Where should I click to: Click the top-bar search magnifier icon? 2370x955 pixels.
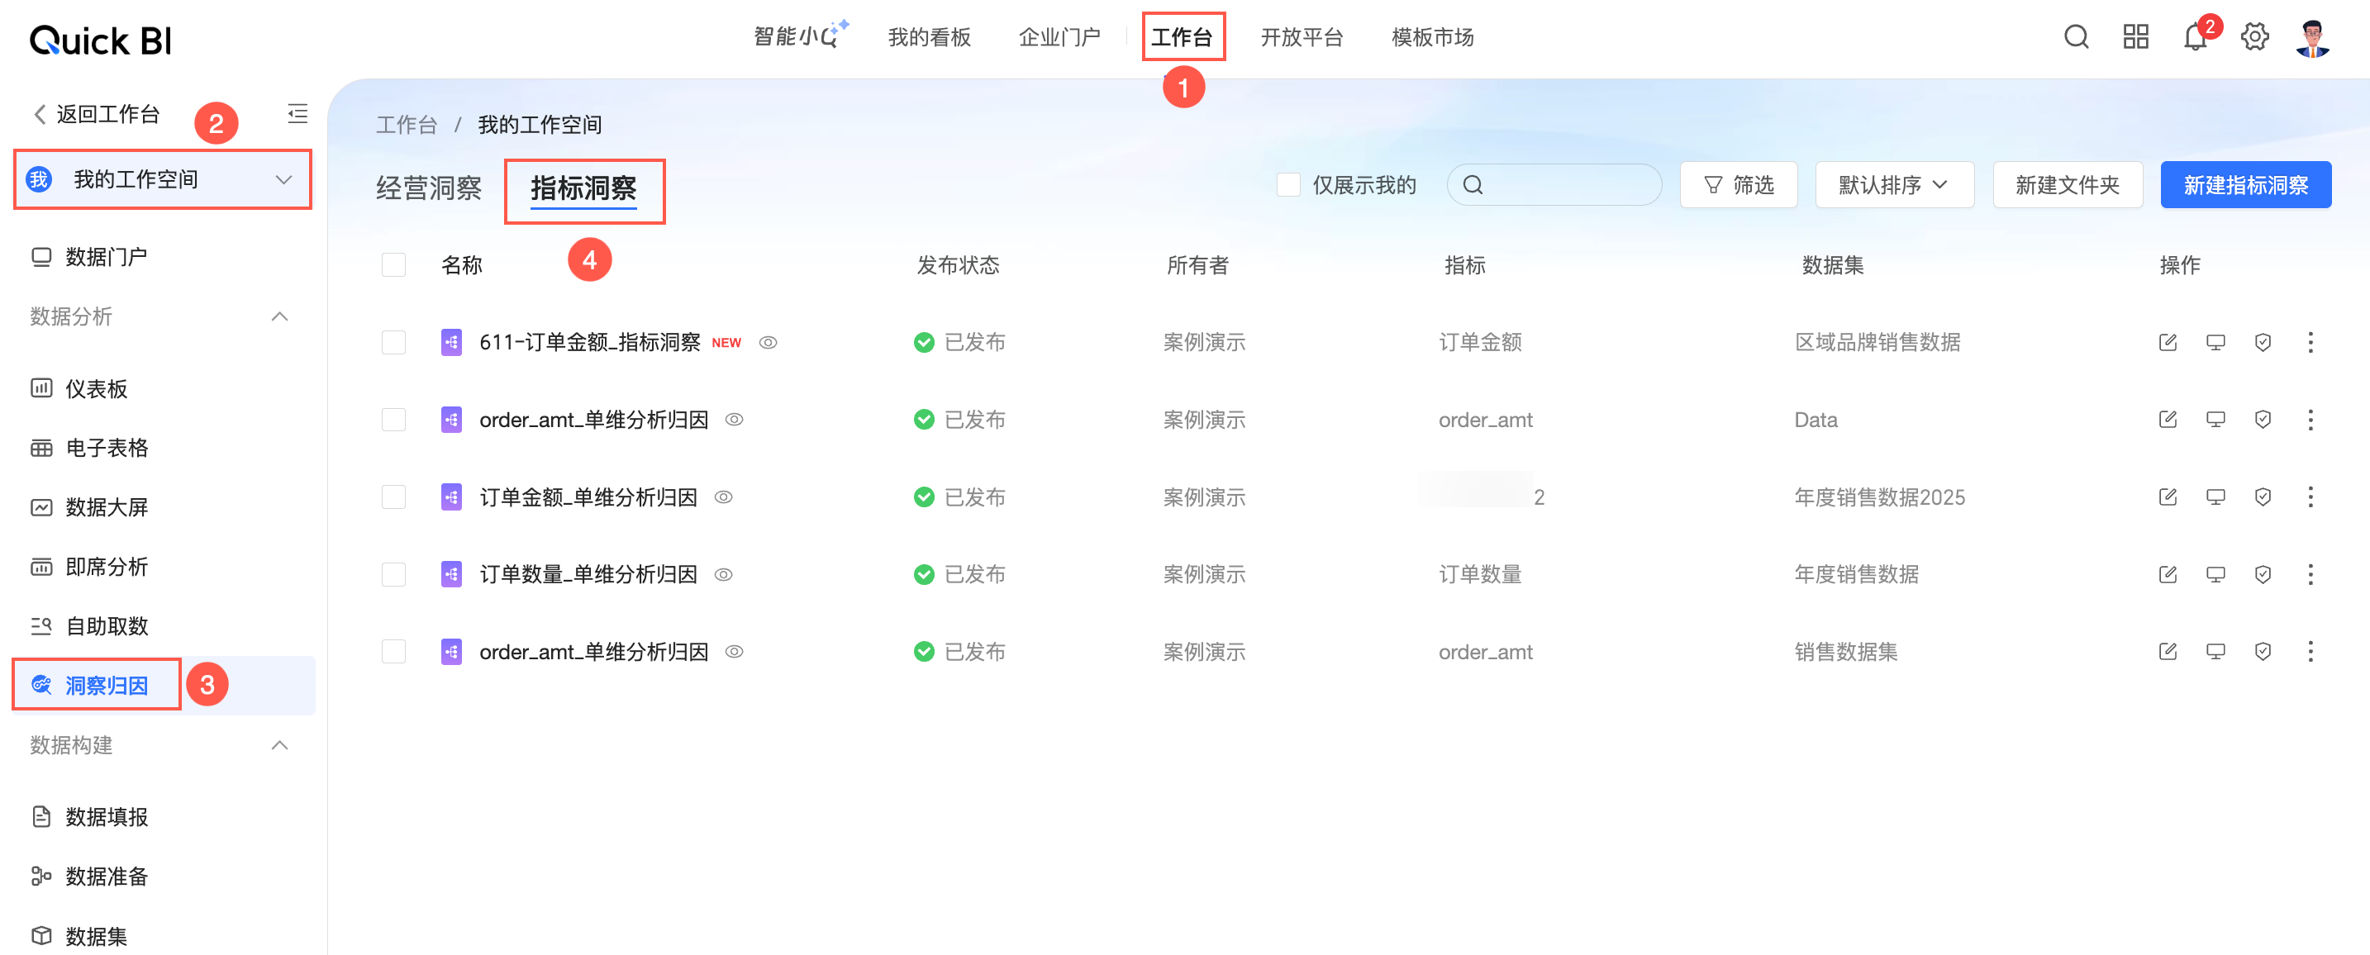[x=2076, y=37]
